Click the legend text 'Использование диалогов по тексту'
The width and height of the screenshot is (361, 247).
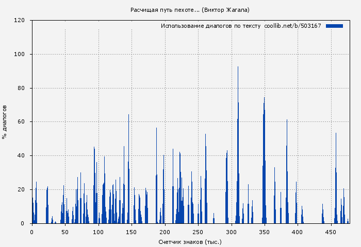pos(210,26)
